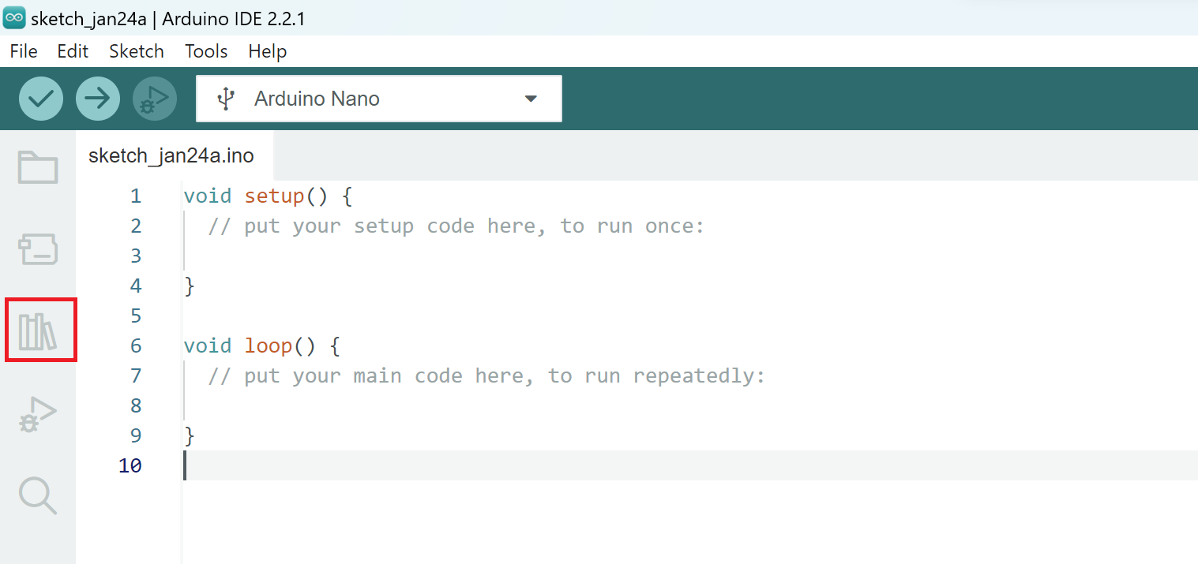The width and height of the screenshot is (1198, 564).
Task: Click the main code comment on line 7
Action: (x=487, y=375)
